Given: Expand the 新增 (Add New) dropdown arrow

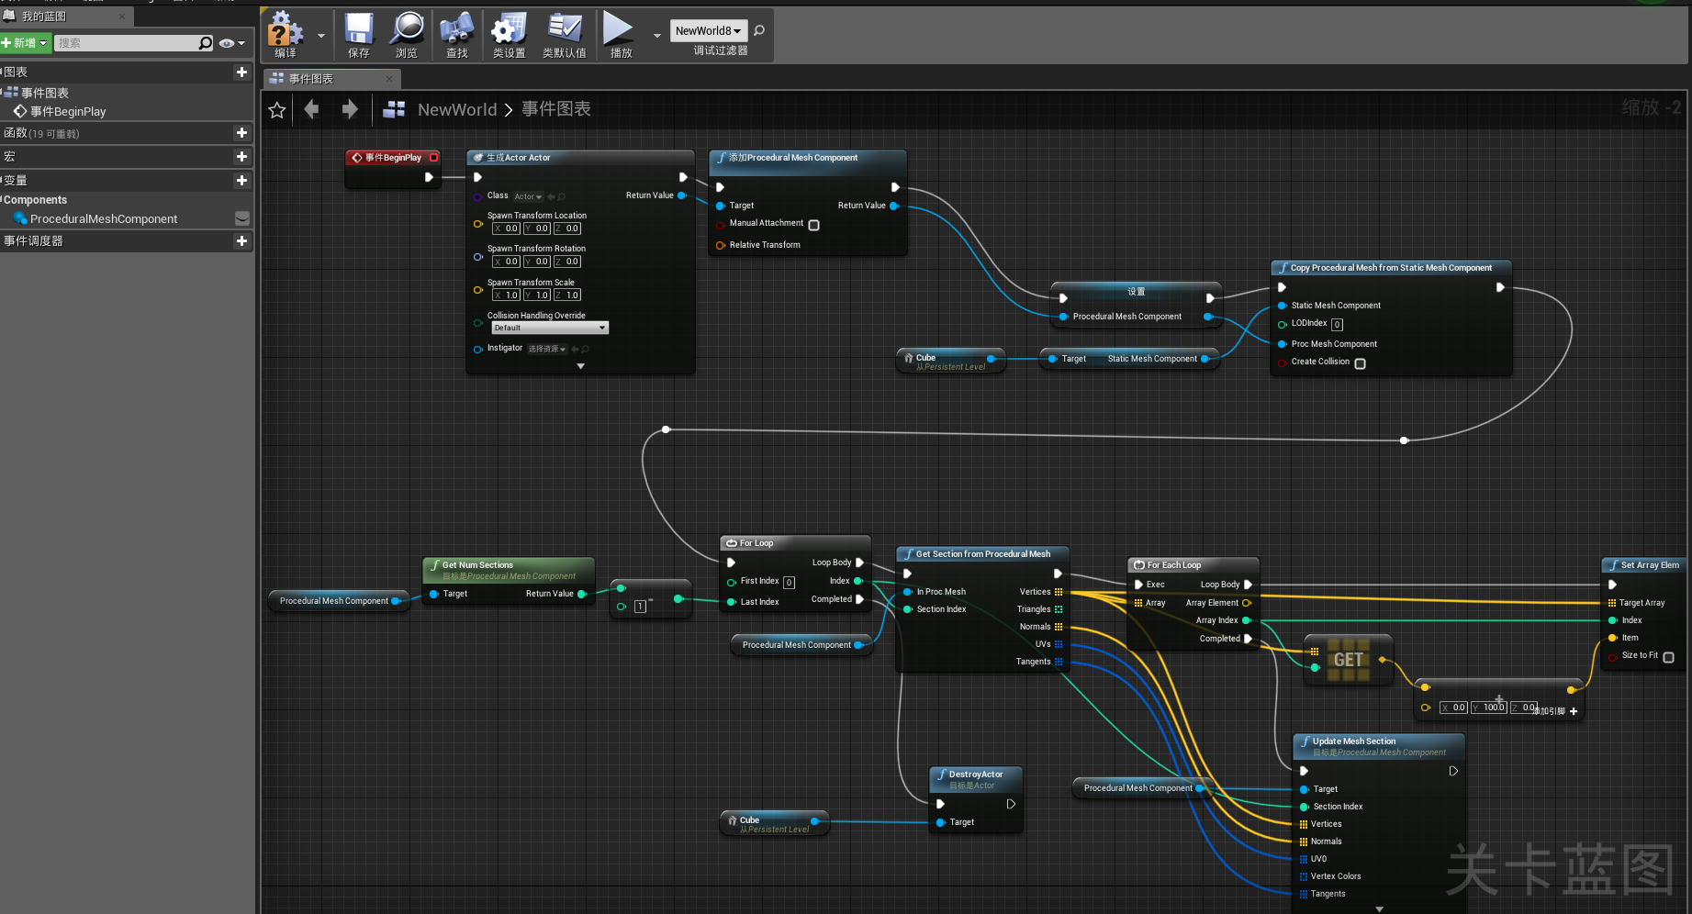Looking at the screenshot, I should [x=43, y=42].
